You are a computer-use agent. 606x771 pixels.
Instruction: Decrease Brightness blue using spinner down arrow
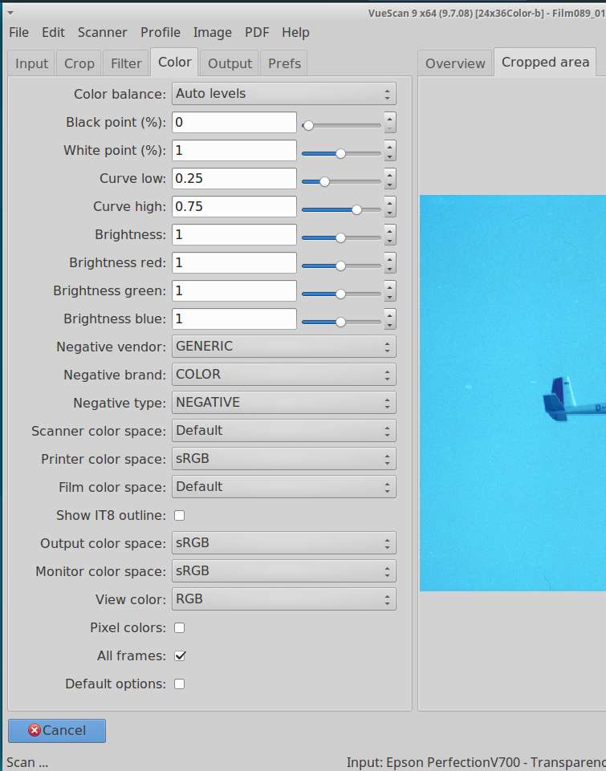pyautogui.click(x=390, y=324)
